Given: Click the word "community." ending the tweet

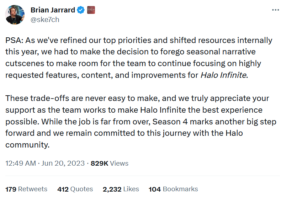Looking at the screenshot, I should [x=27, y=145].
